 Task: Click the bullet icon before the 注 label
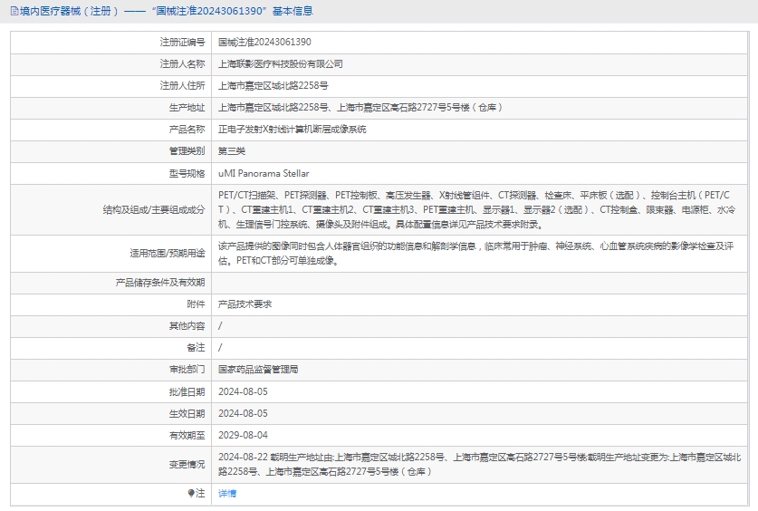pos(191,494)
